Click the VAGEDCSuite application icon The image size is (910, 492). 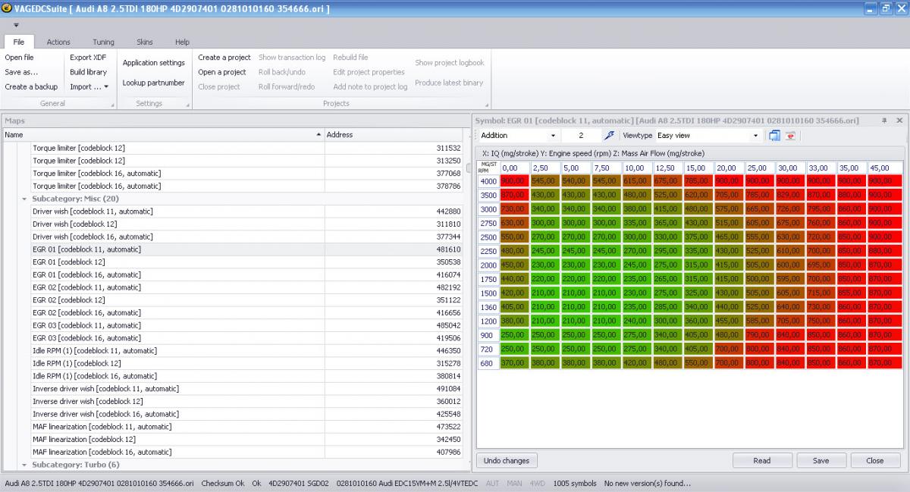click(x=7, y=8)
